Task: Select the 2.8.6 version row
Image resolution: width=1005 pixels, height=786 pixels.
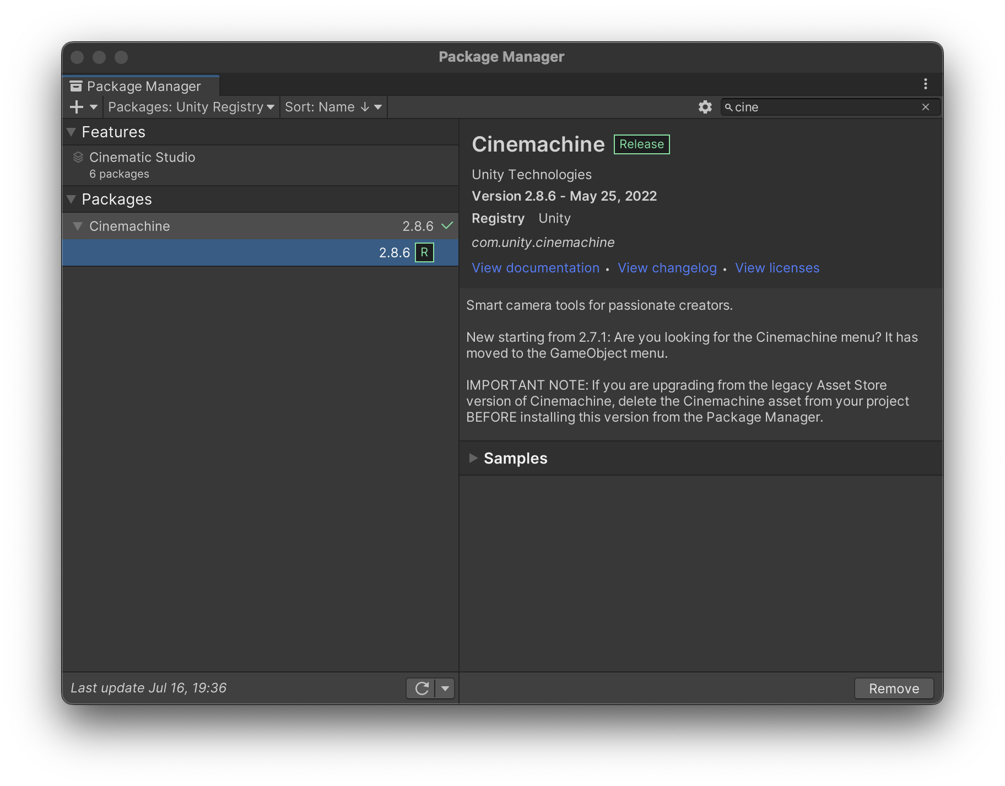Action: [260, 252]
